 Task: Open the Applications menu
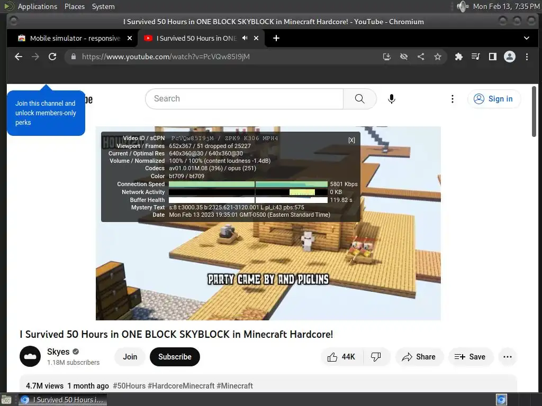[38, 6]
